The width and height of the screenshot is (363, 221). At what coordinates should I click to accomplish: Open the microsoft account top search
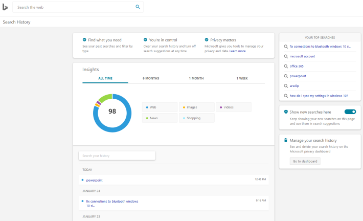(x=302, y=56)
